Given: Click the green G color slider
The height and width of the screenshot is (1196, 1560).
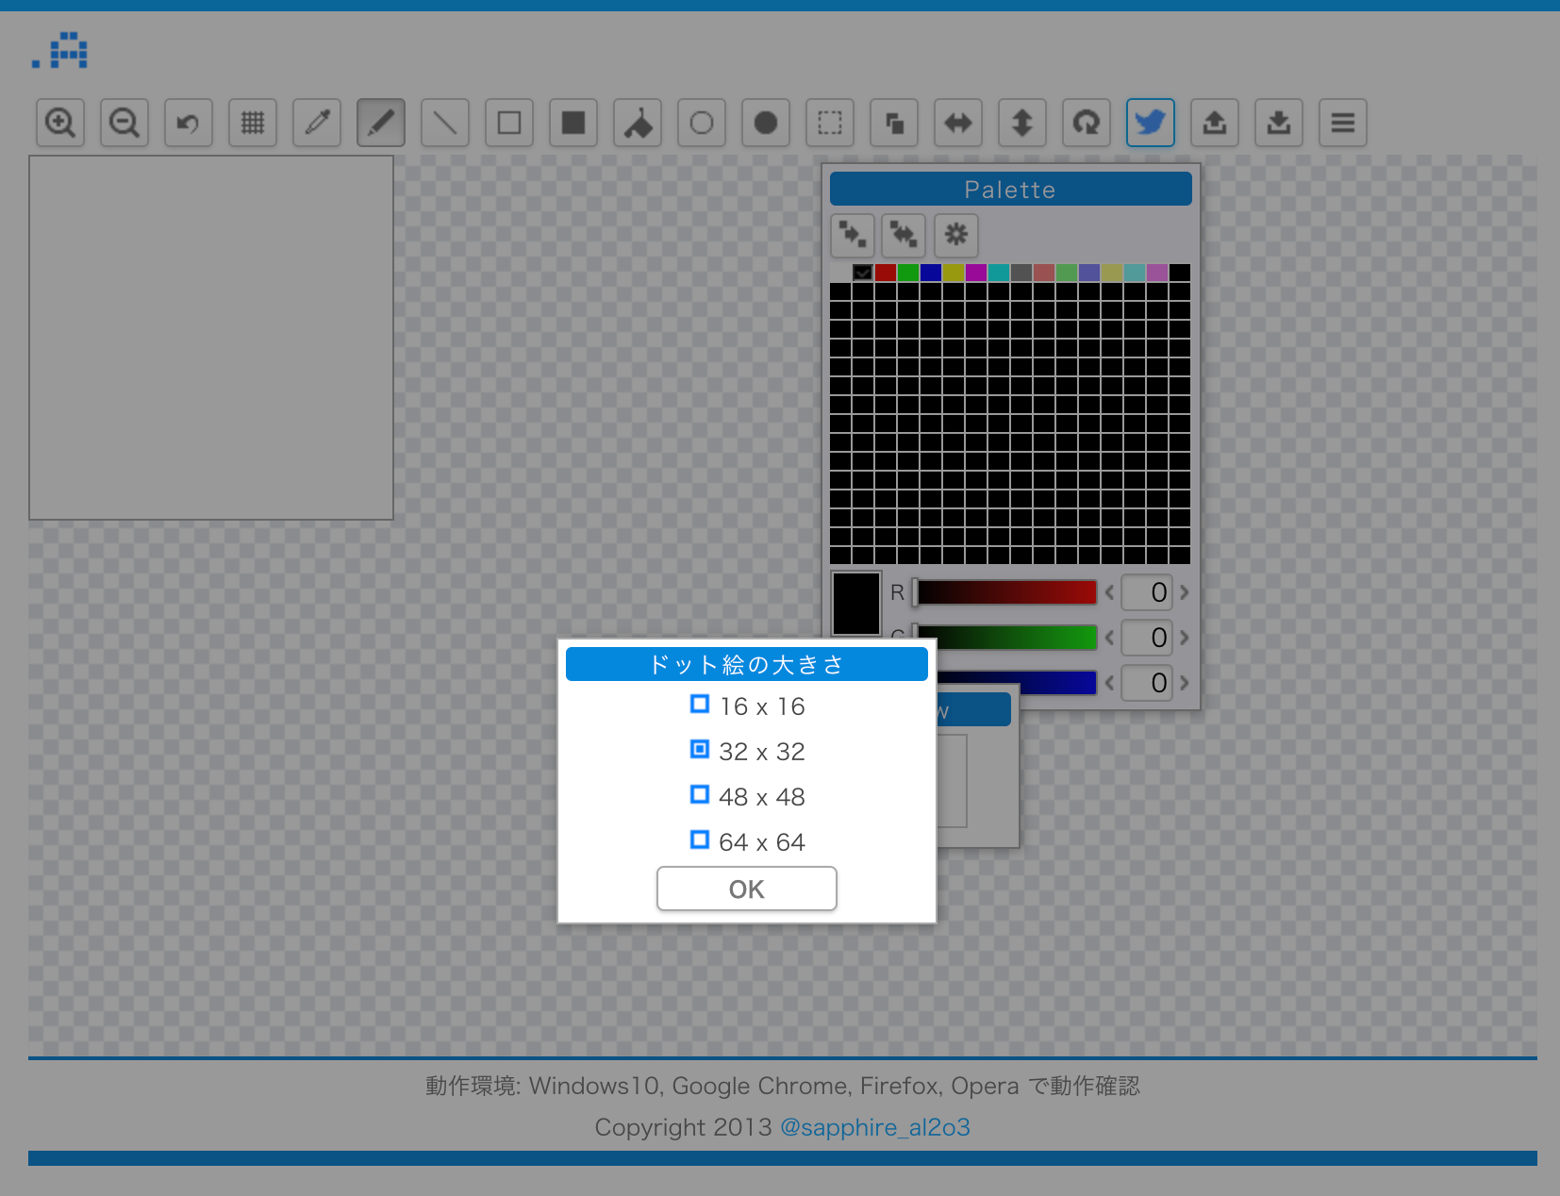Looking at the screenshot, I should [x=1005, y=638].
